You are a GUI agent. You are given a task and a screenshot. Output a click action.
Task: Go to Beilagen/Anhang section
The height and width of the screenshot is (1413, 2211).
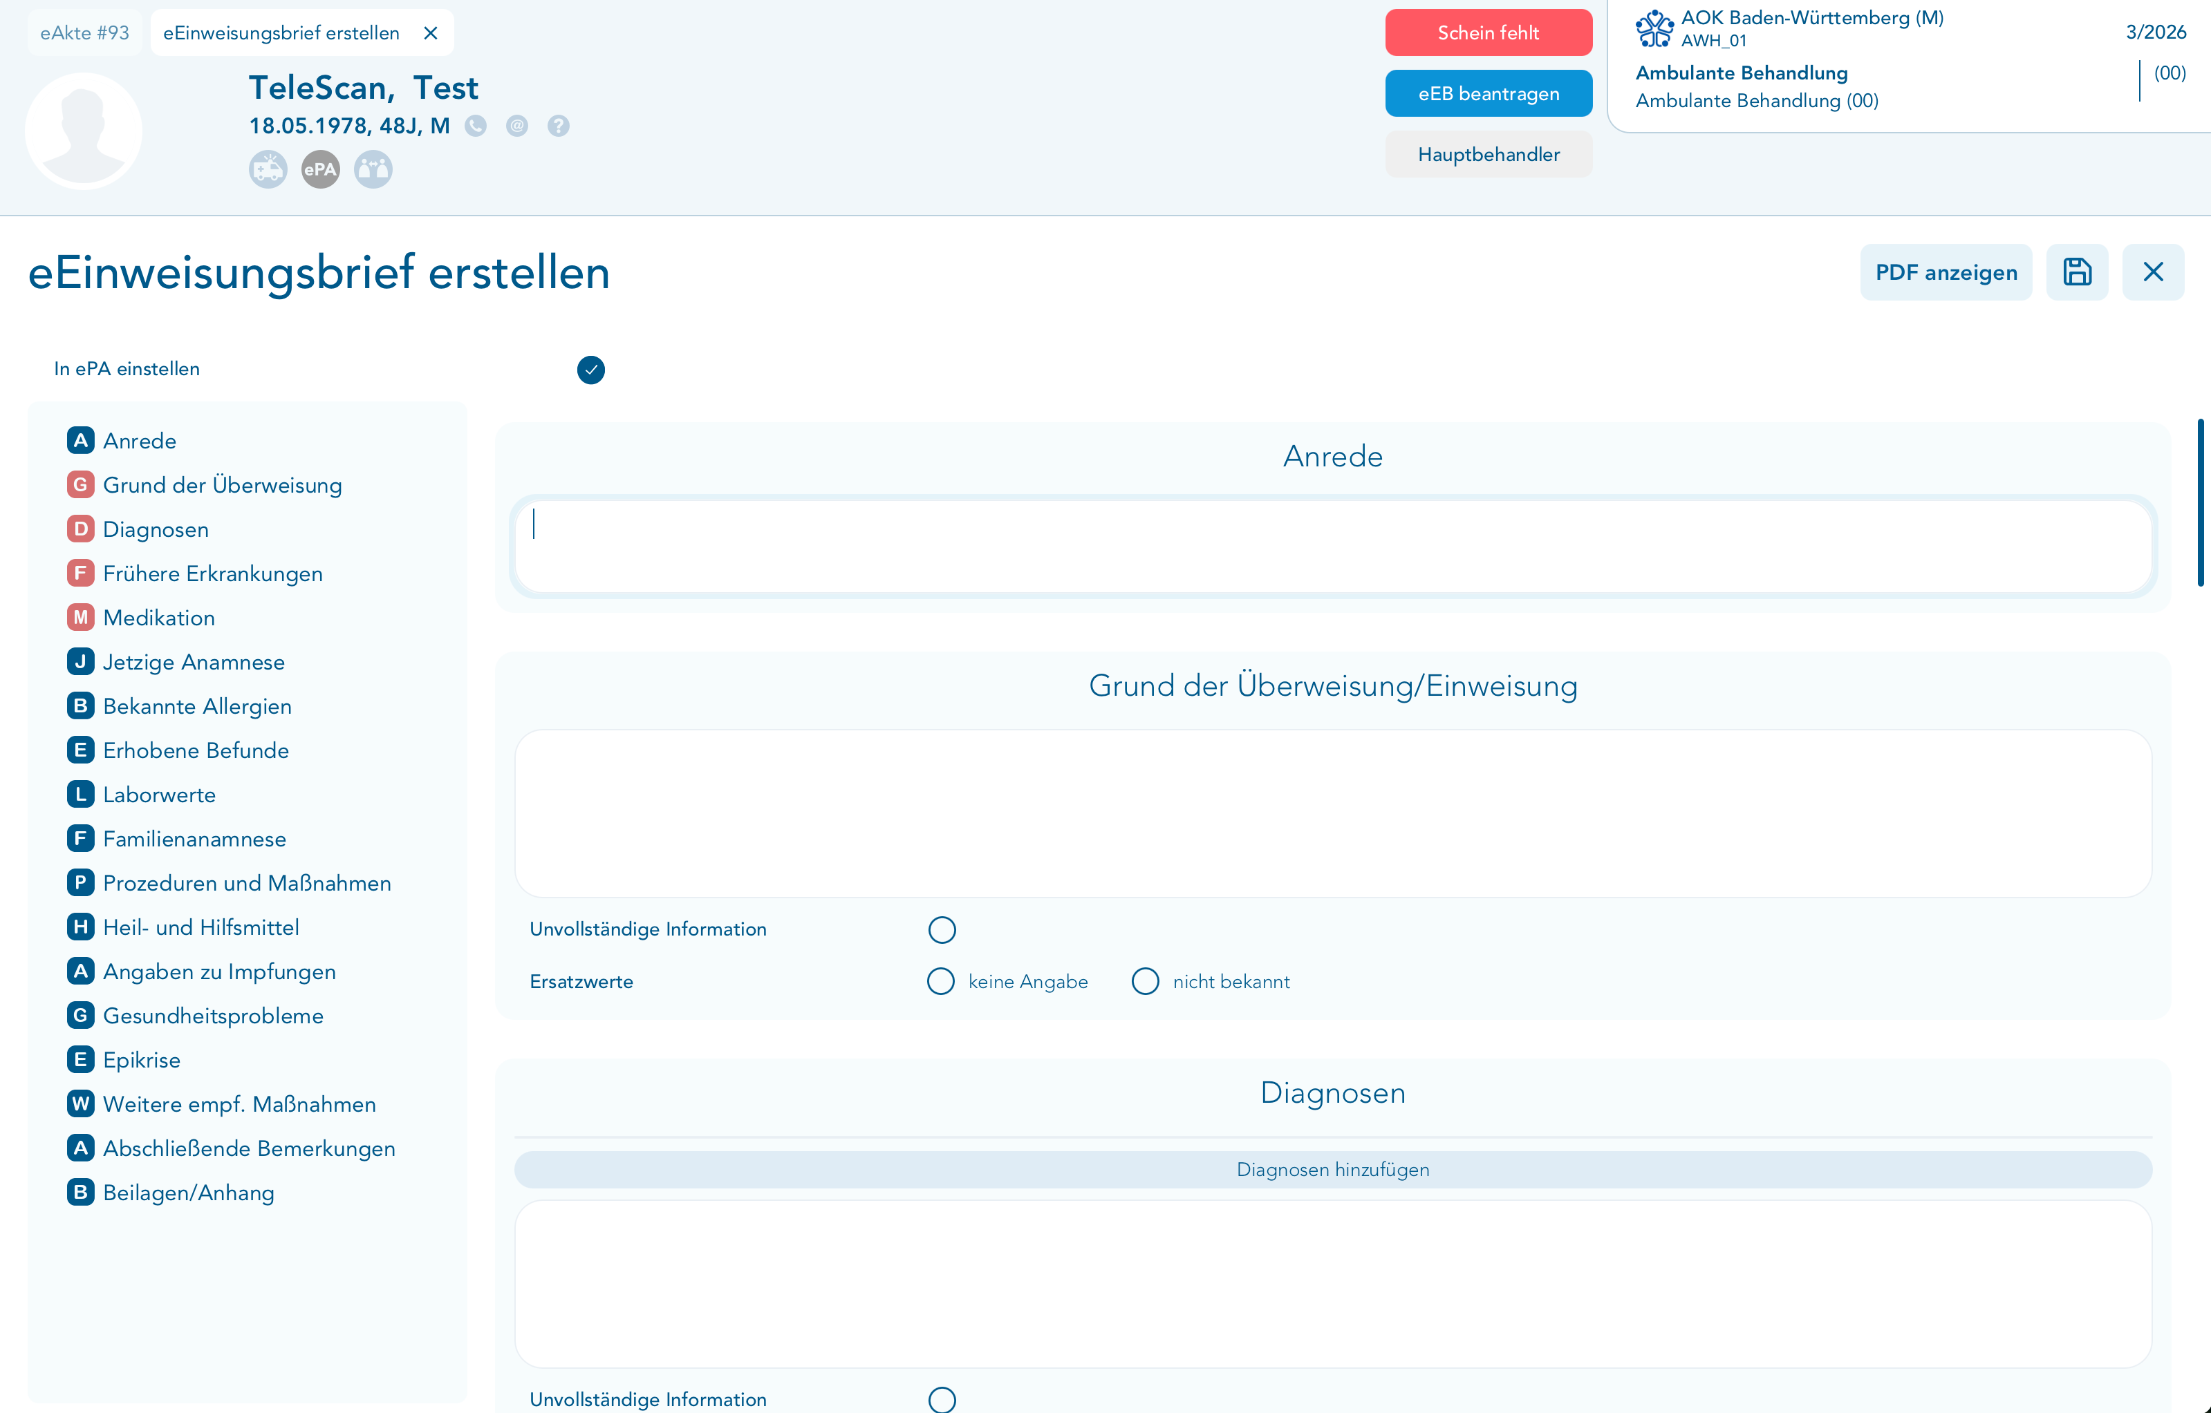tap(170, 1193)
